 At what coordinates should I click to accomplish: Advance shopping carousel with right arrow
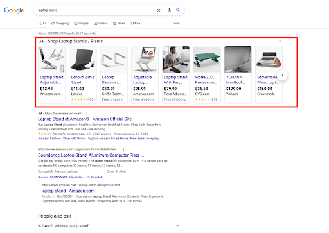pyautogui.click(x=282, y=75)
